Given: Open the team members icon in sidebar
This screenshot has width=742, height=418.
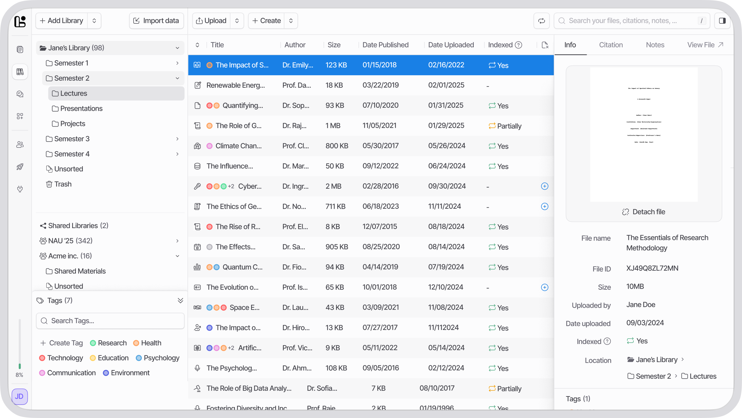Looking at the screenshot, I should click(x=20, y=145).
